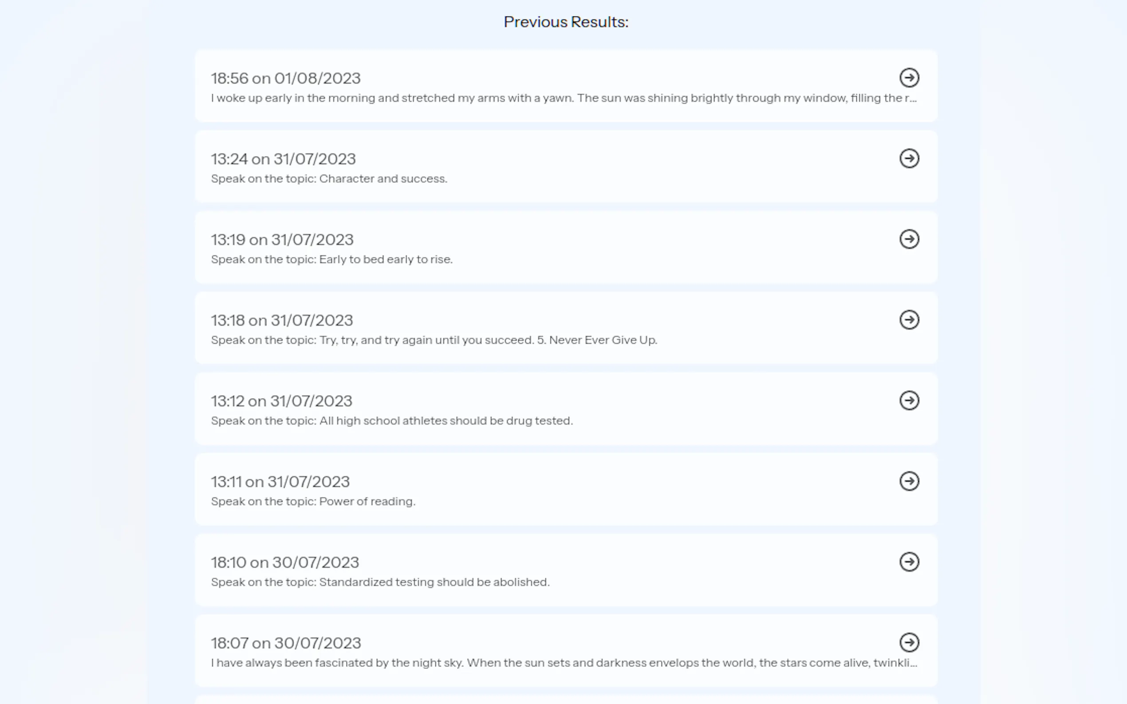Click the 18:56 on 01/08/2023 heading
This screenshot has height=704, width=1127.
(286, 78)
